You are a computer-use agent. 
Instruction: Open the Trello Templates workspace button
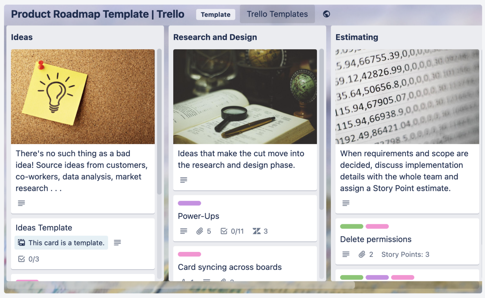[x=277, y=14]
